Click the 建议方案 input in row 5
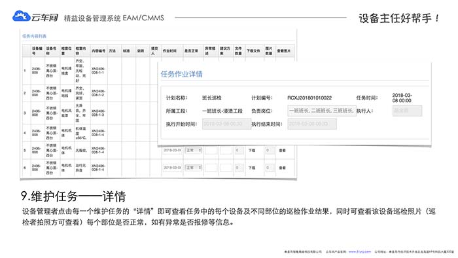This screenshot has width=458, height=258. tap(226, 150)
